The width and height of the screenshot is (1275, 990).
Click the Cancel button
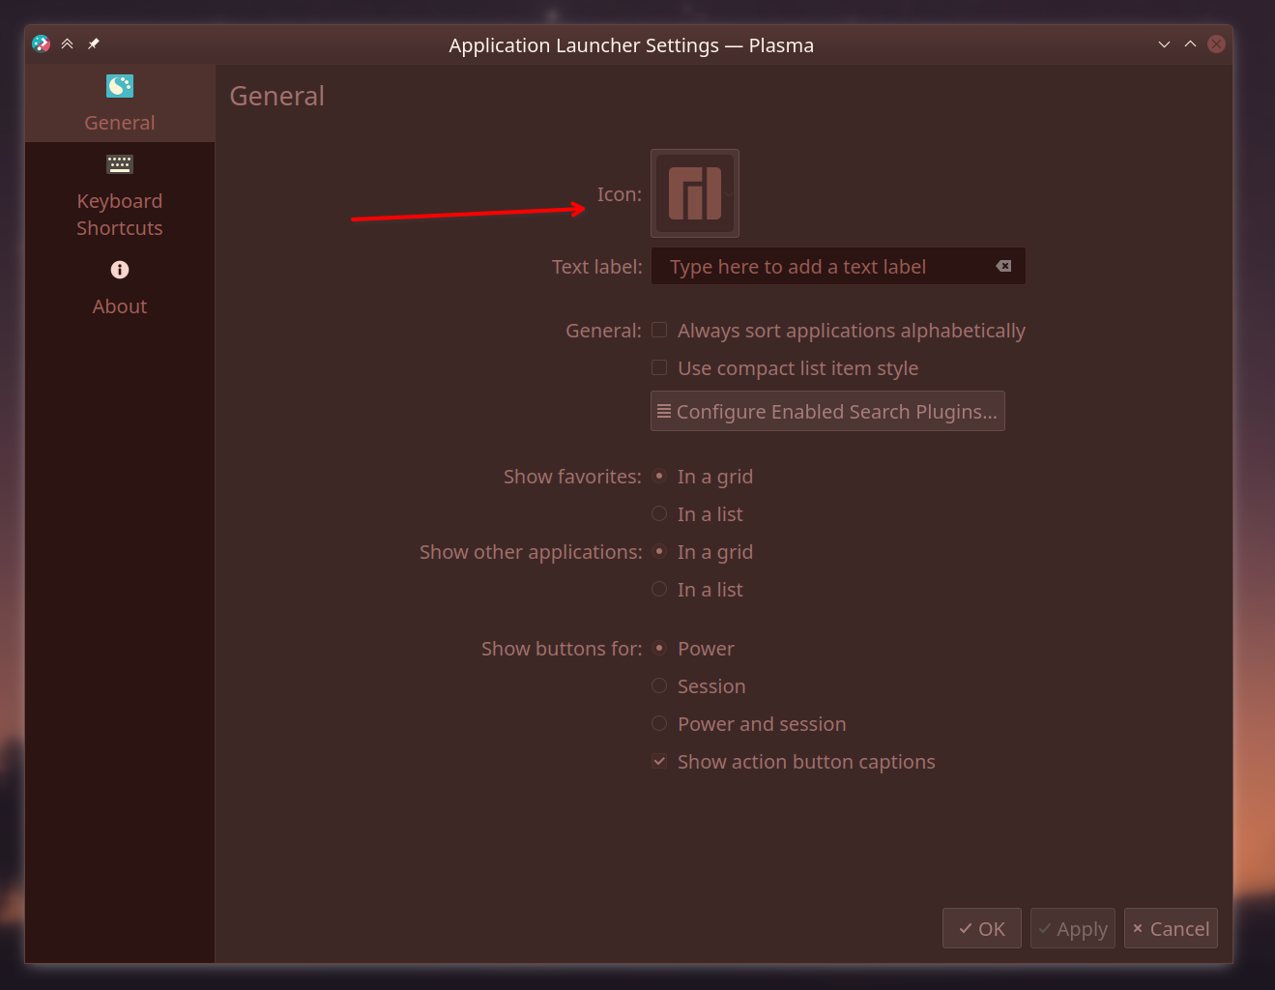click(x=1171, y=928)
